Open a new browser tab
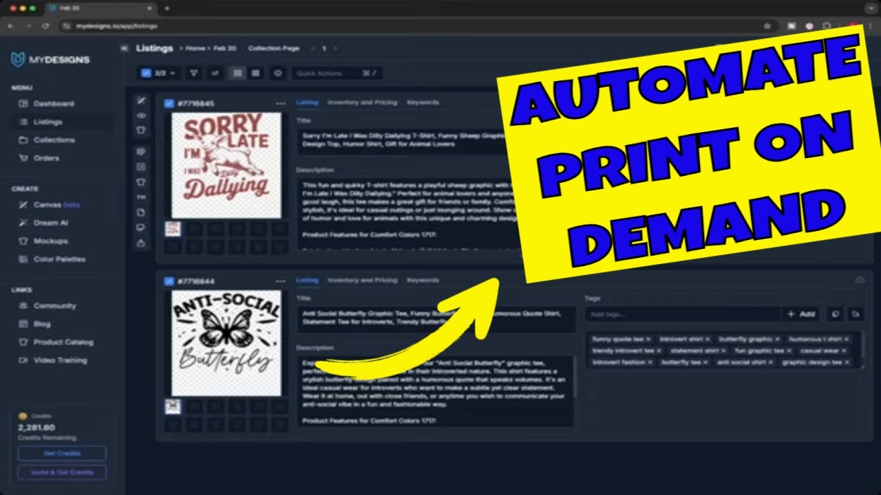Viewport: 881px width, 495px height. 167,8
